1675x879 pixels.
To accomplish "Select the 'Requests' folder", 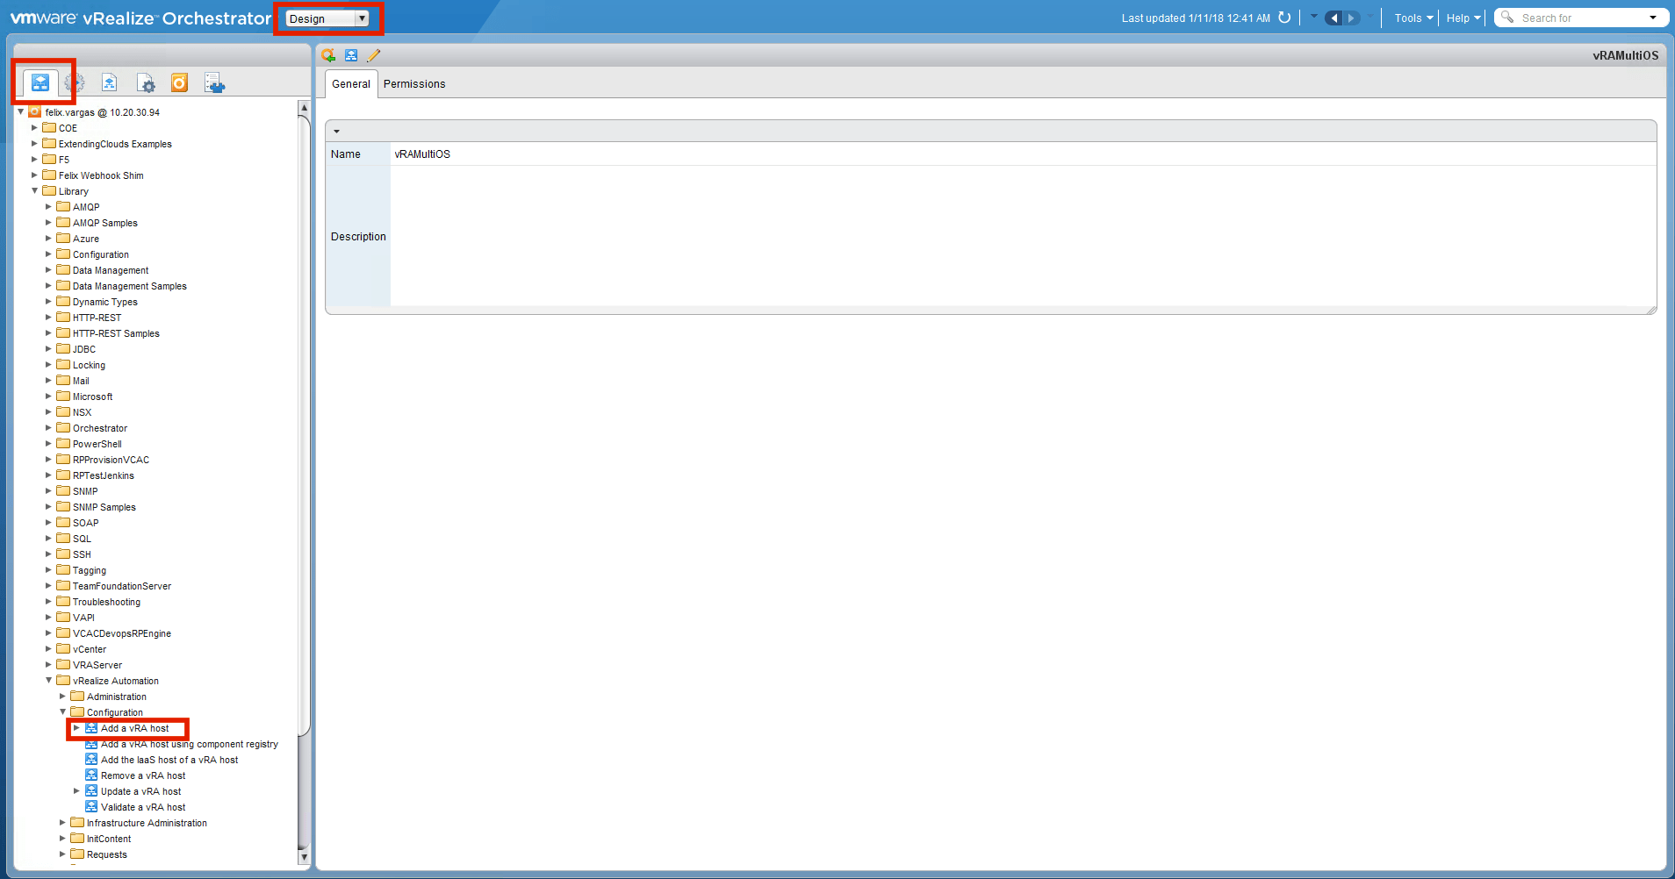I will click(x=107, y=854).
